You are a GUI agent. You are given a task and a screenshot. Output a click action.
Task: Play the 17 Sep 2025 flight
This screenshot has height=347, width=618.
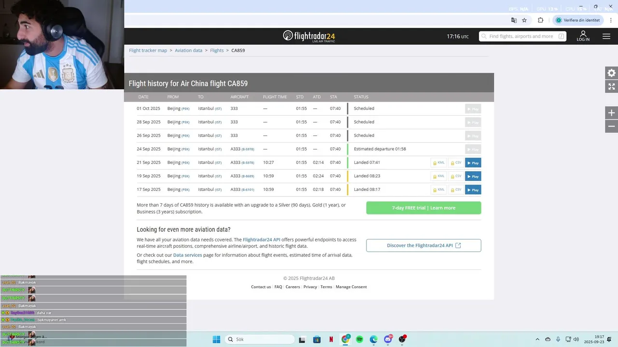(473, 190)
